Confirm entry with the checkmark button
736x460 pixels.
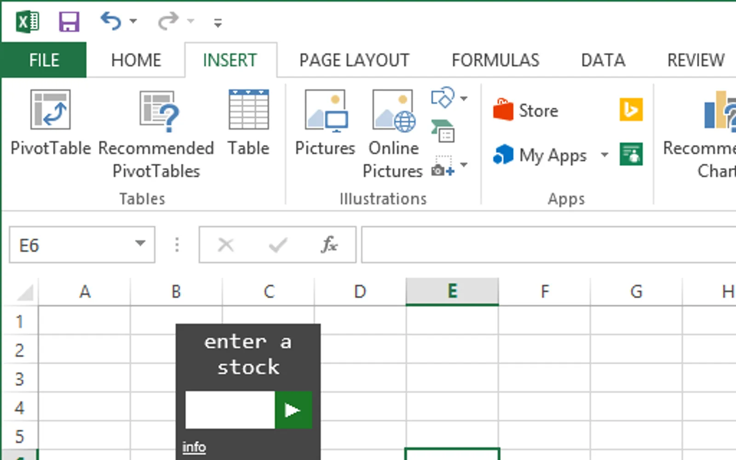278,245
